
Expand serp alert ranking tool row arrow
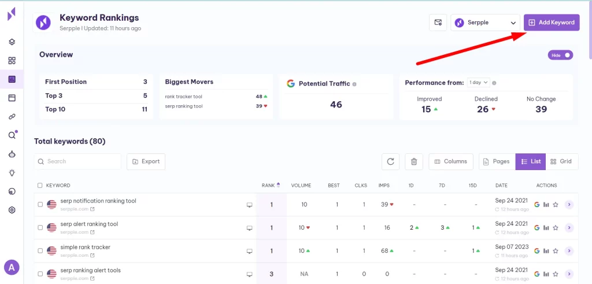(569, 228)
